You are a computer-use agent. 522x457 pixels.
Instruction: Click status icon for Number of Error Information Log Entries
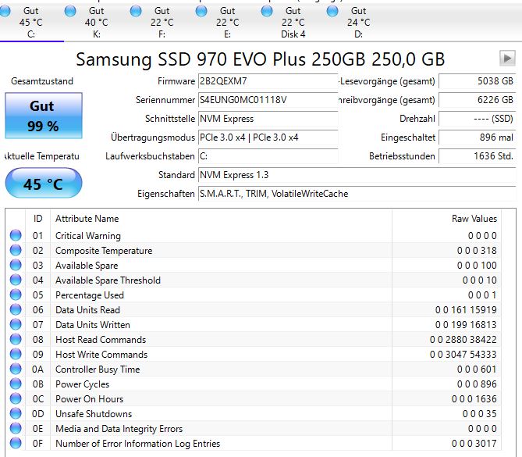click(x=16, y=443)
